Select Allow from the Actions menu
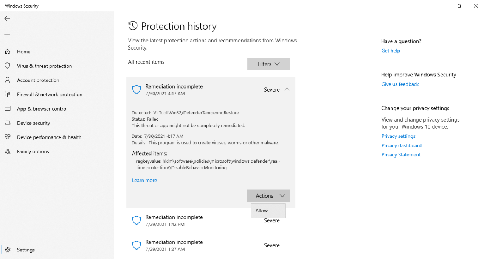This screenshot has height=259, width=484. click(x=262, y=211)
